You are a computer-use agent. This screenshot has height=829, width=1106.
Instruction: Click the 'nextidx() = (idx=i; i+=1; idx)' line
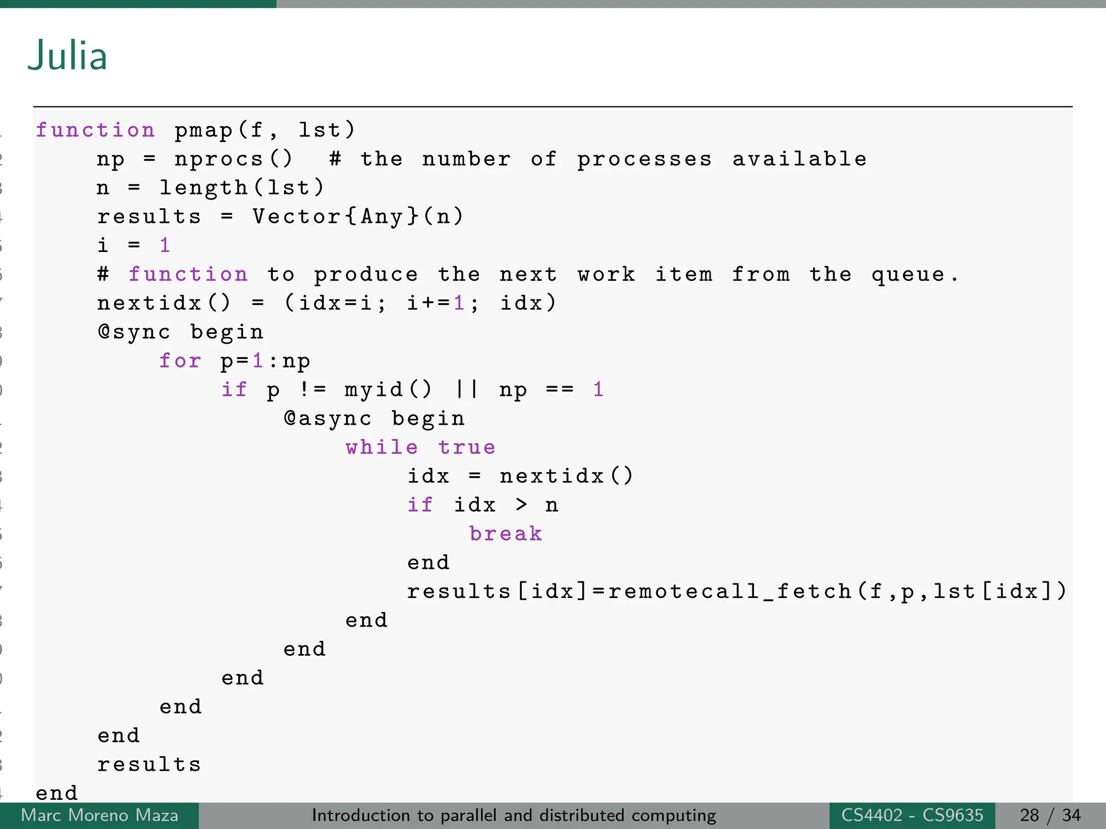[x=326, y=303]
